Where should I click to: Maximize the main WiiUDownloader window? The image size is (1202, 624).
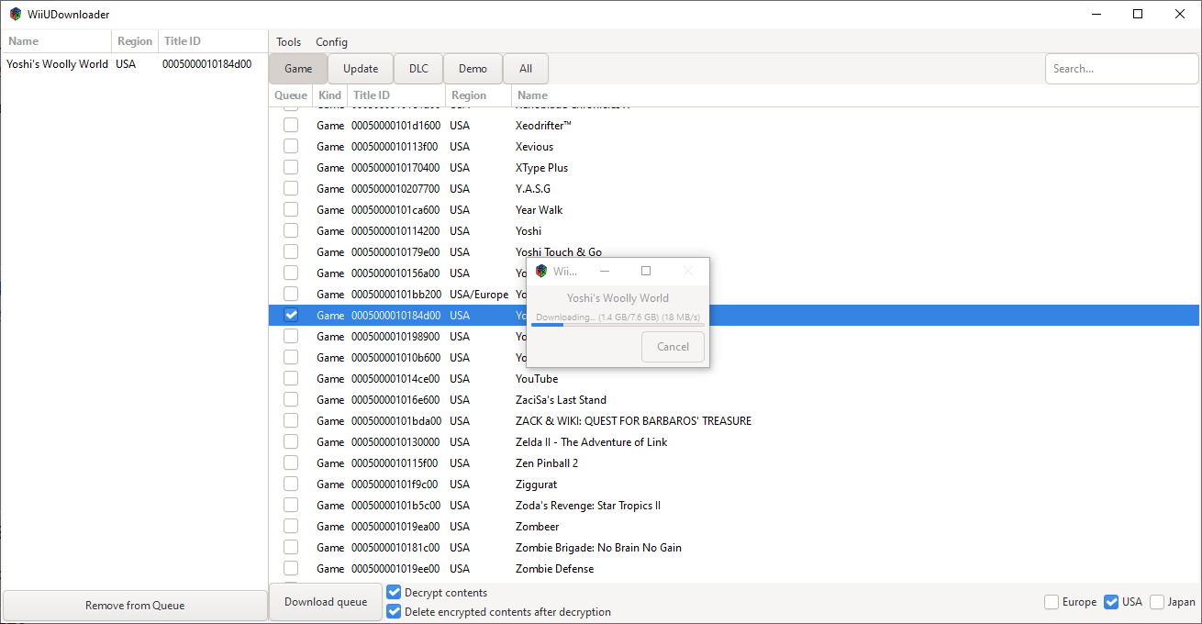coord(1138,14)
